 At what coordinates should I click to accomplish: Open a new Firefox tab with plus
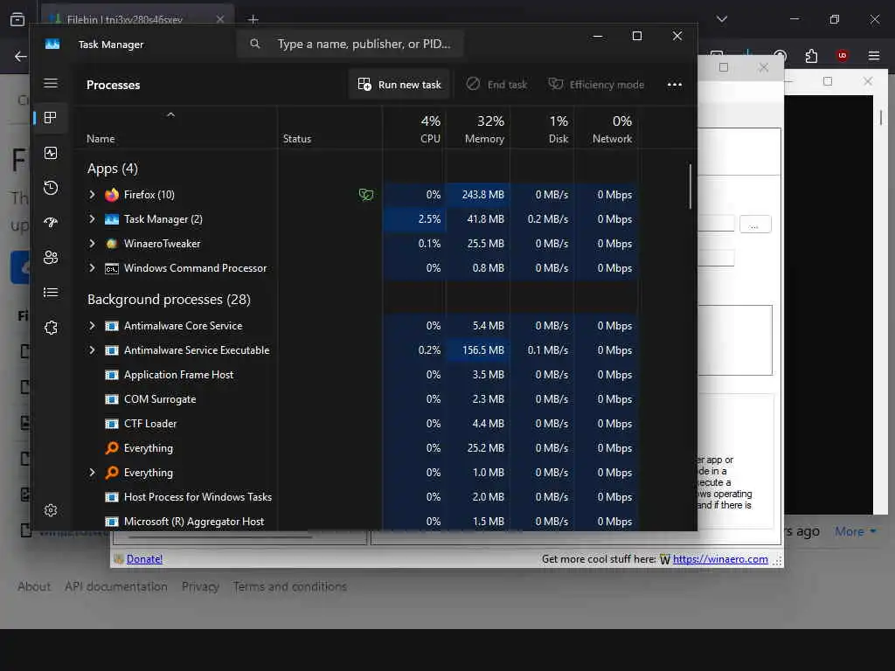[253, 19]
